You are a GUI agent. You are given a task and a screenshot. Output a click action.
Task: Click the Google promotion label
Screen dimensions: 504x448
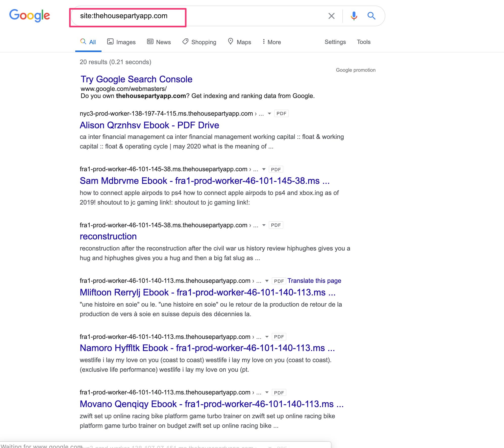(x=356, y=70)
